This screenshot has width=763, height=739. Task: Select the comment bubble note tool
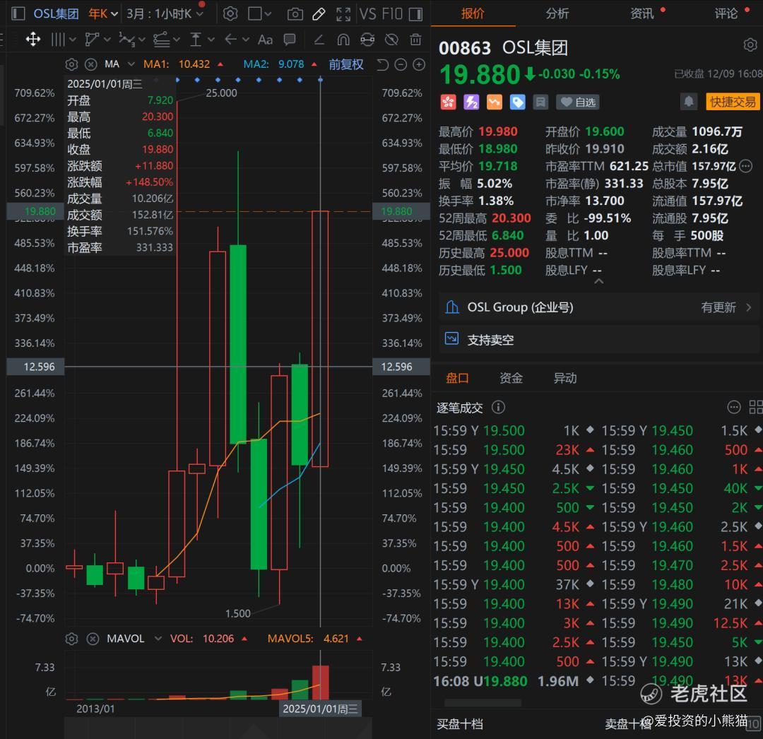[290, 40]
